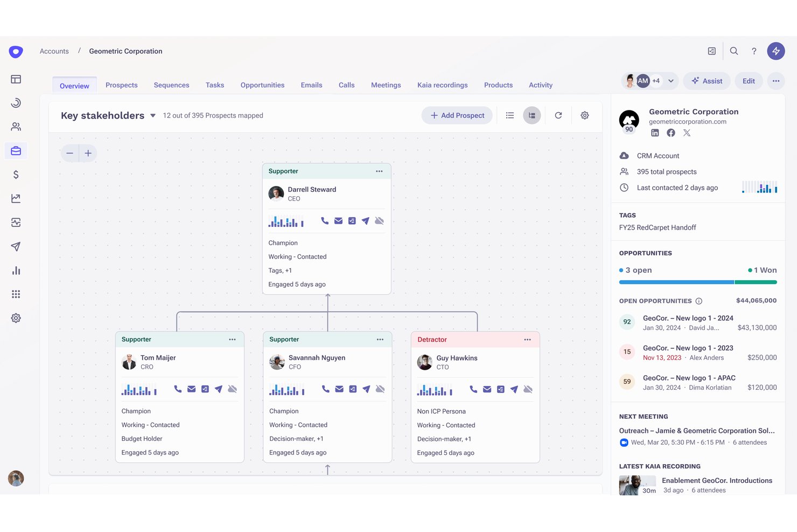The image size is (797, 532).
Task: Switch stakeholders to org chart view
Action: (532, 115)
